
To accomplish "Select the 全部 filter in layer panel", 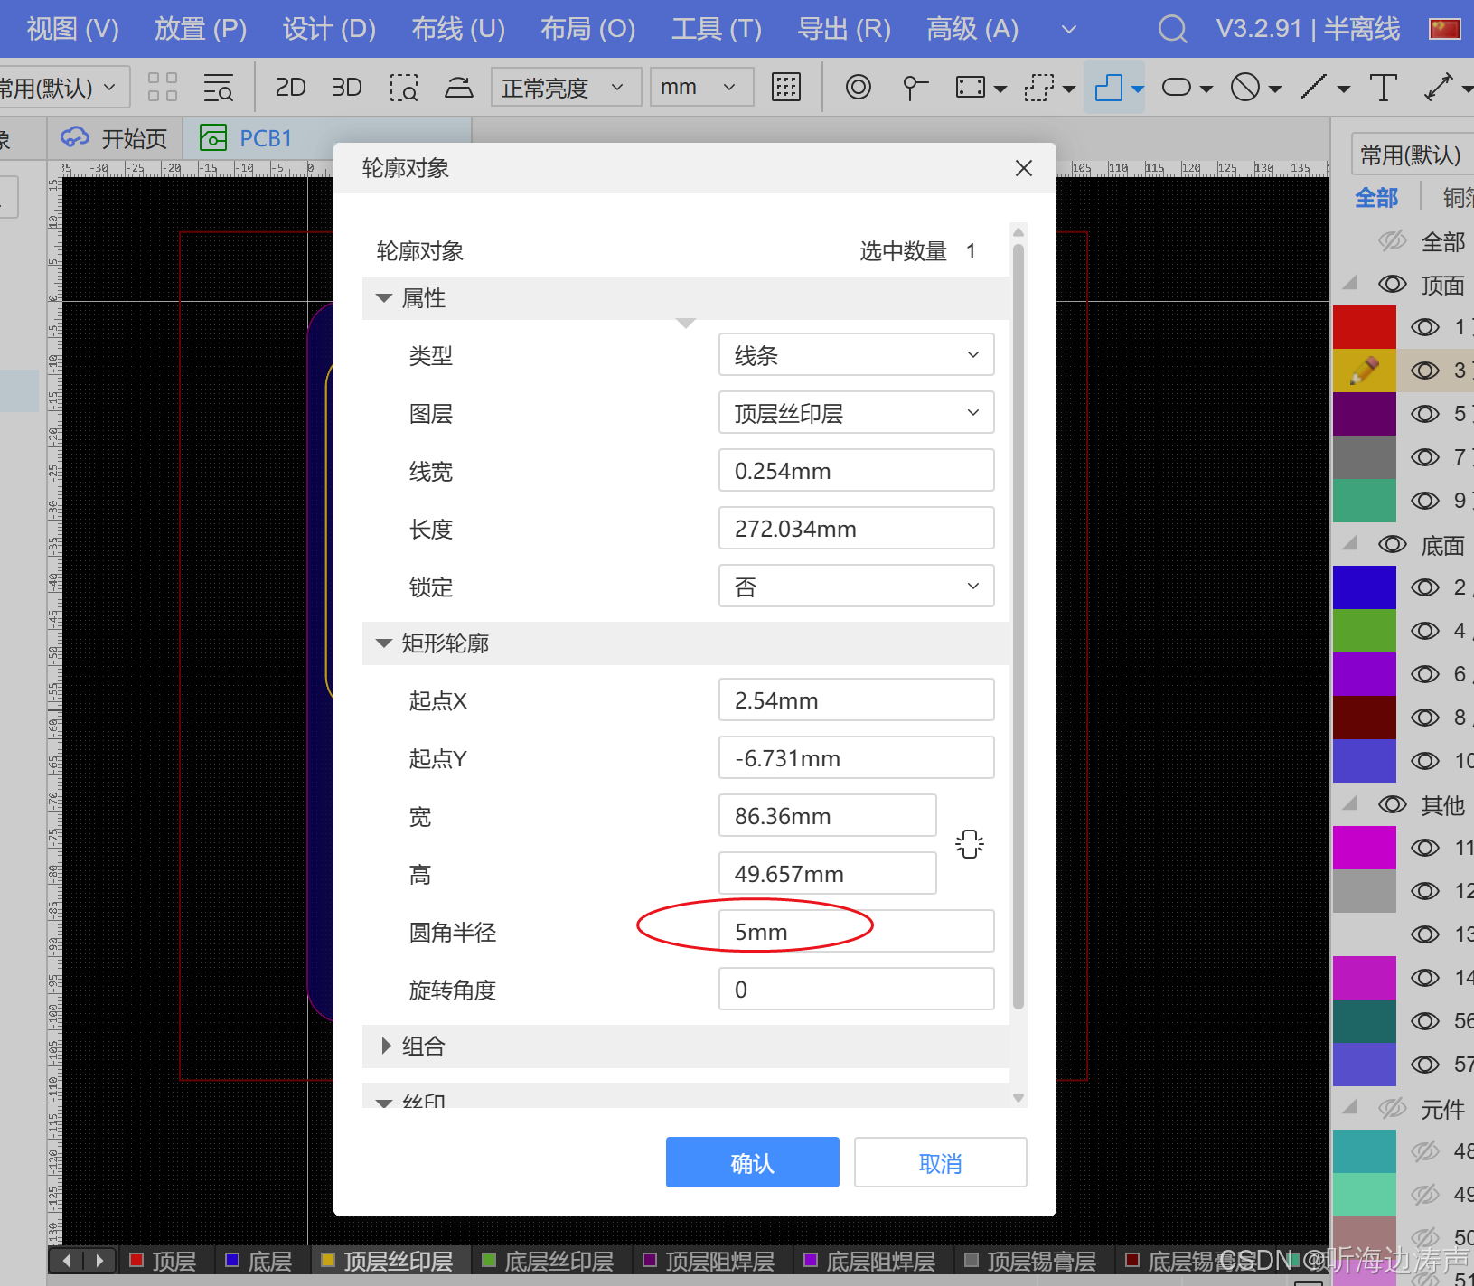I will [1376, 198].
